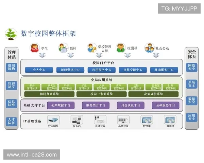The height and width of the screenshot is (163, 204).
Task: Click the down arrow beneath 教师
Action: pos(71,55)
